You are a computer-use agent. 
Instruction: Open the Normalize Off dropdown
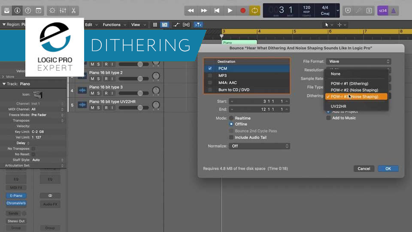click(259, 146)
